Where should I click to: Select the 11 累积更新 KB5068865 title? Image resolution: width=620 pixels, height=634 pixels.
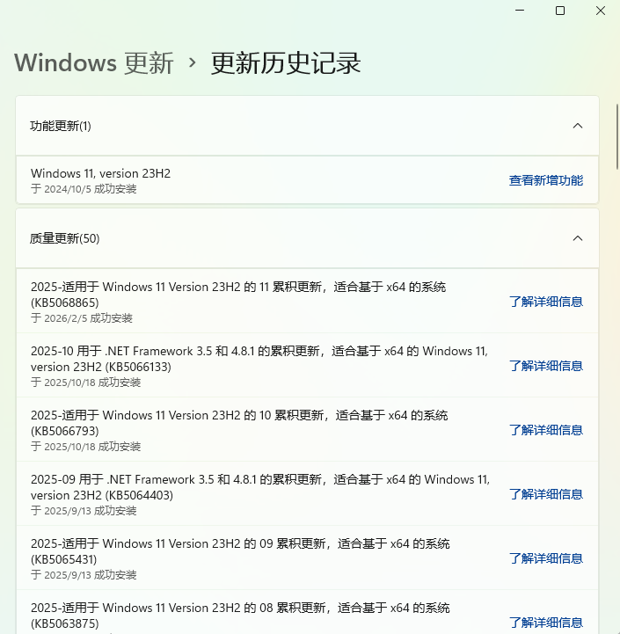click(238, 295)
